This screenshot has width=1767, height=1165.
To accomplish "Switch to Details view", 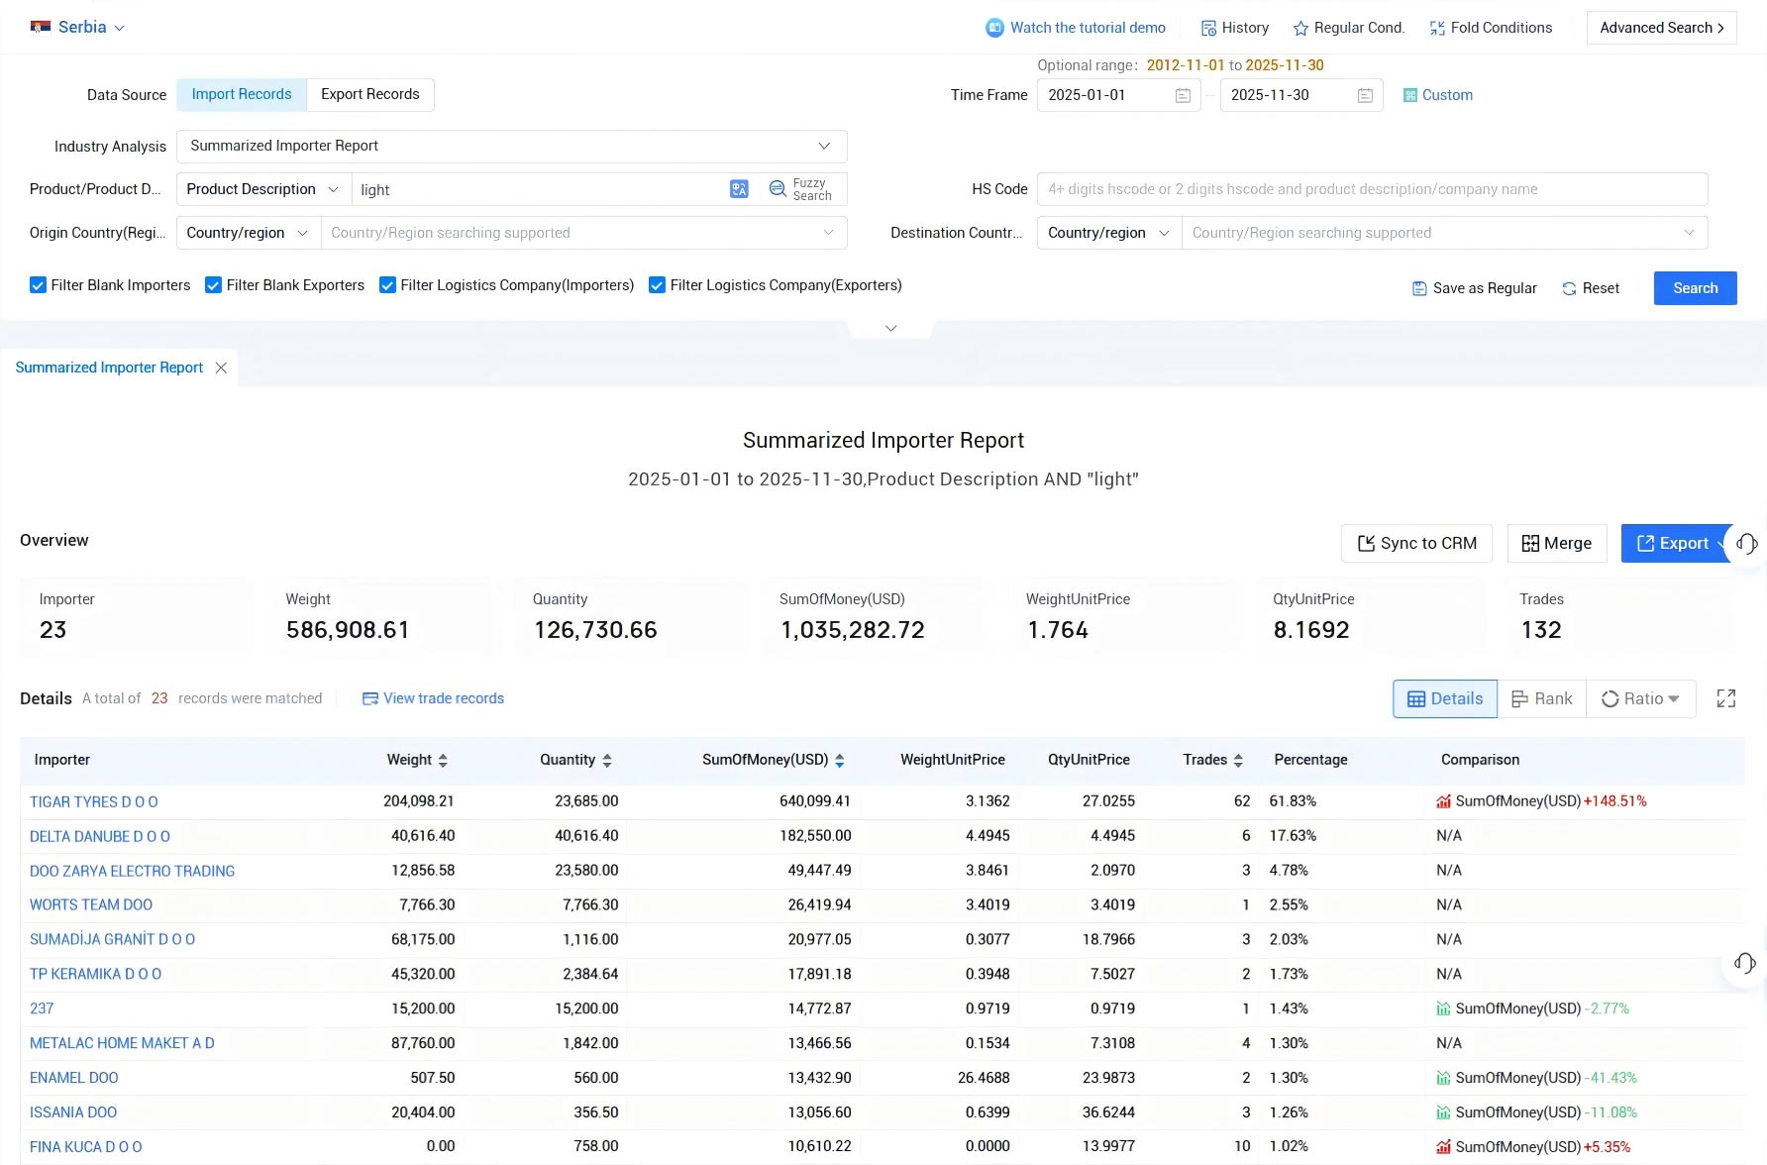I will 1445,698.
